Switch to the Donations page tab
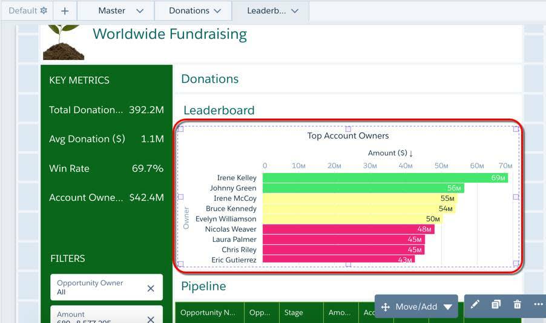 tap(189, 11)
